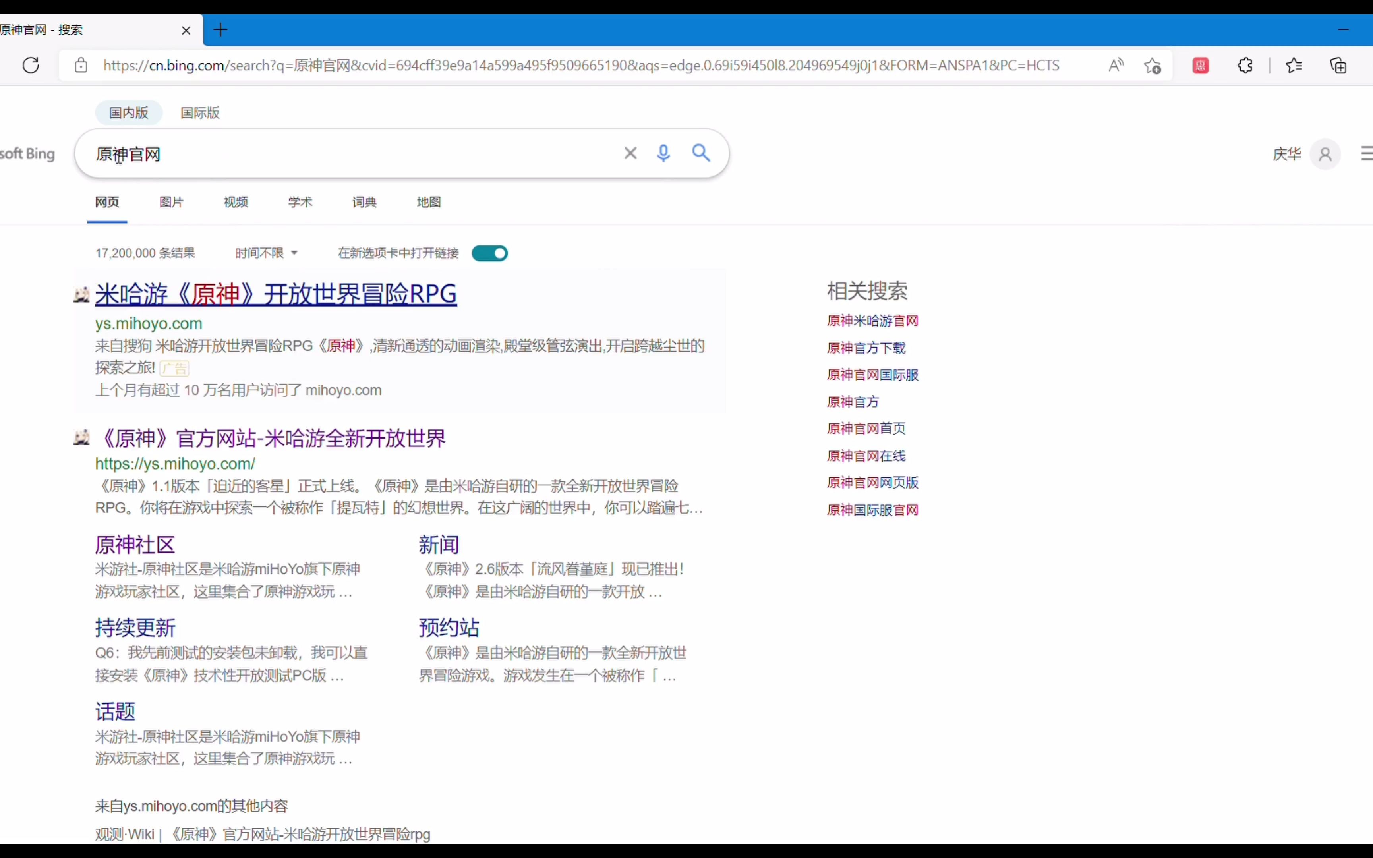
Task: Click the red extension icon in toolbar
Action: (1201, 65)
